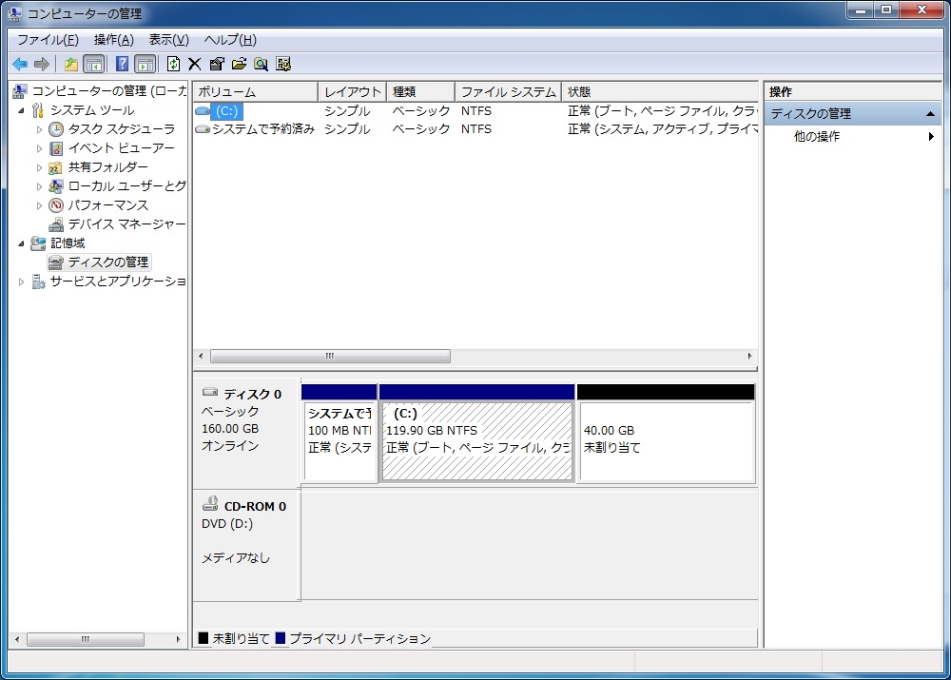This screenshot has width=951, height=680.
Task: Sort by the レイアウト column header
Action: 353,91
